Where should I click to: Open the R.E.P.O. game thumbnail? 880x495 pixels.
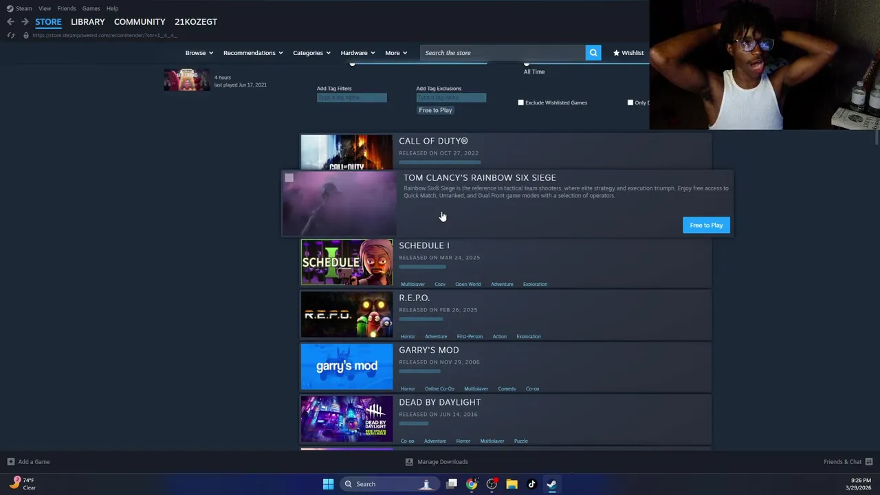click(x=346, y=314)
